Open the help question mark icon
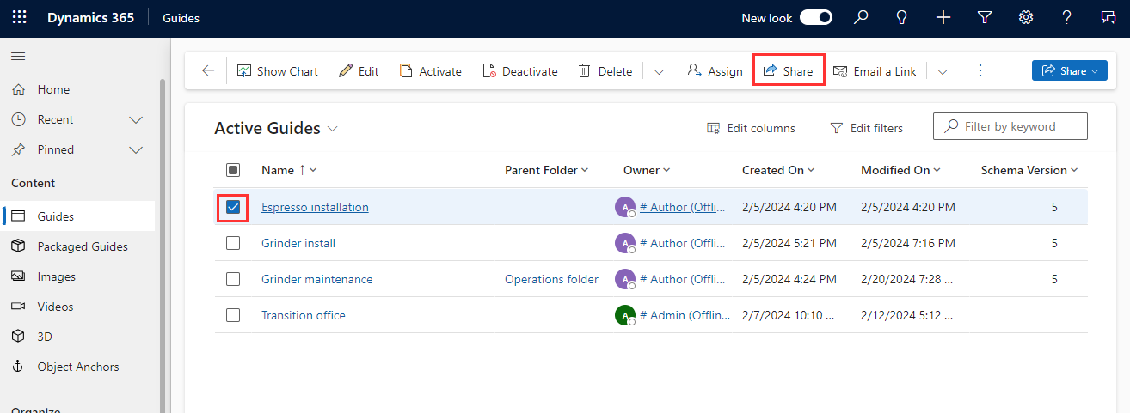1130x413 pixels. (1067, 18)
